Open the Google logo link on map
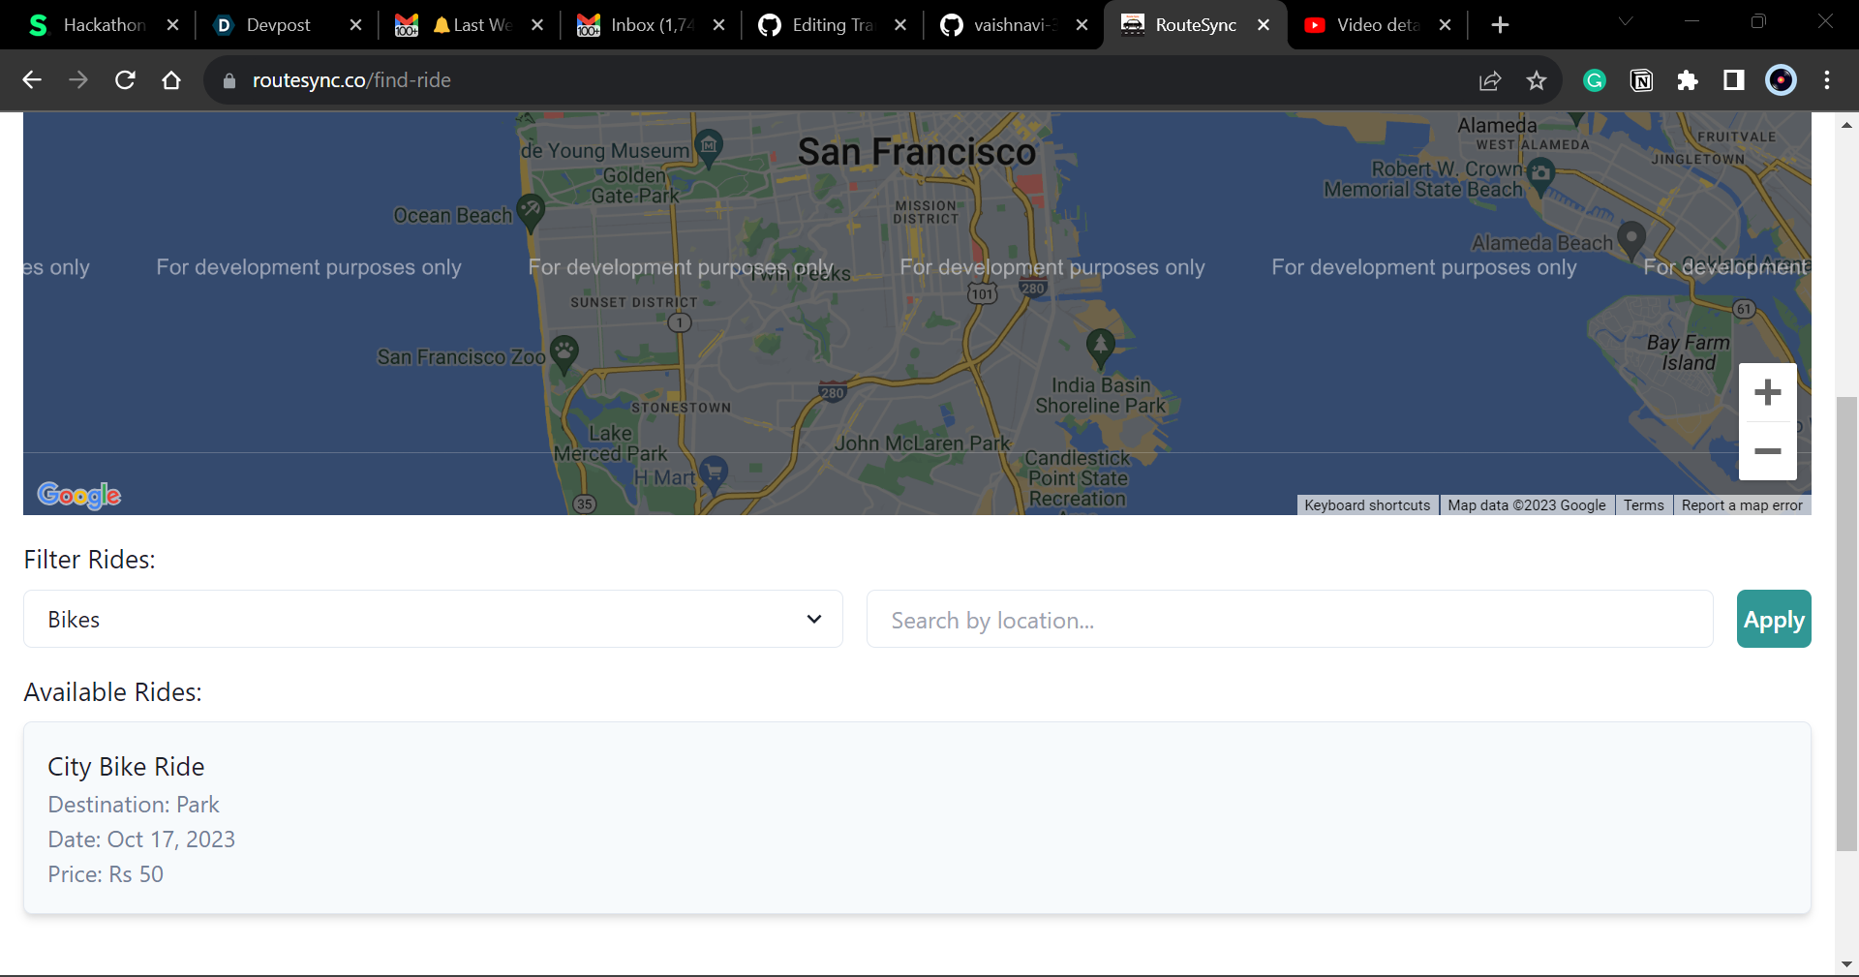1859x977 pixels. pyautogui.click(x=79, y=496)
